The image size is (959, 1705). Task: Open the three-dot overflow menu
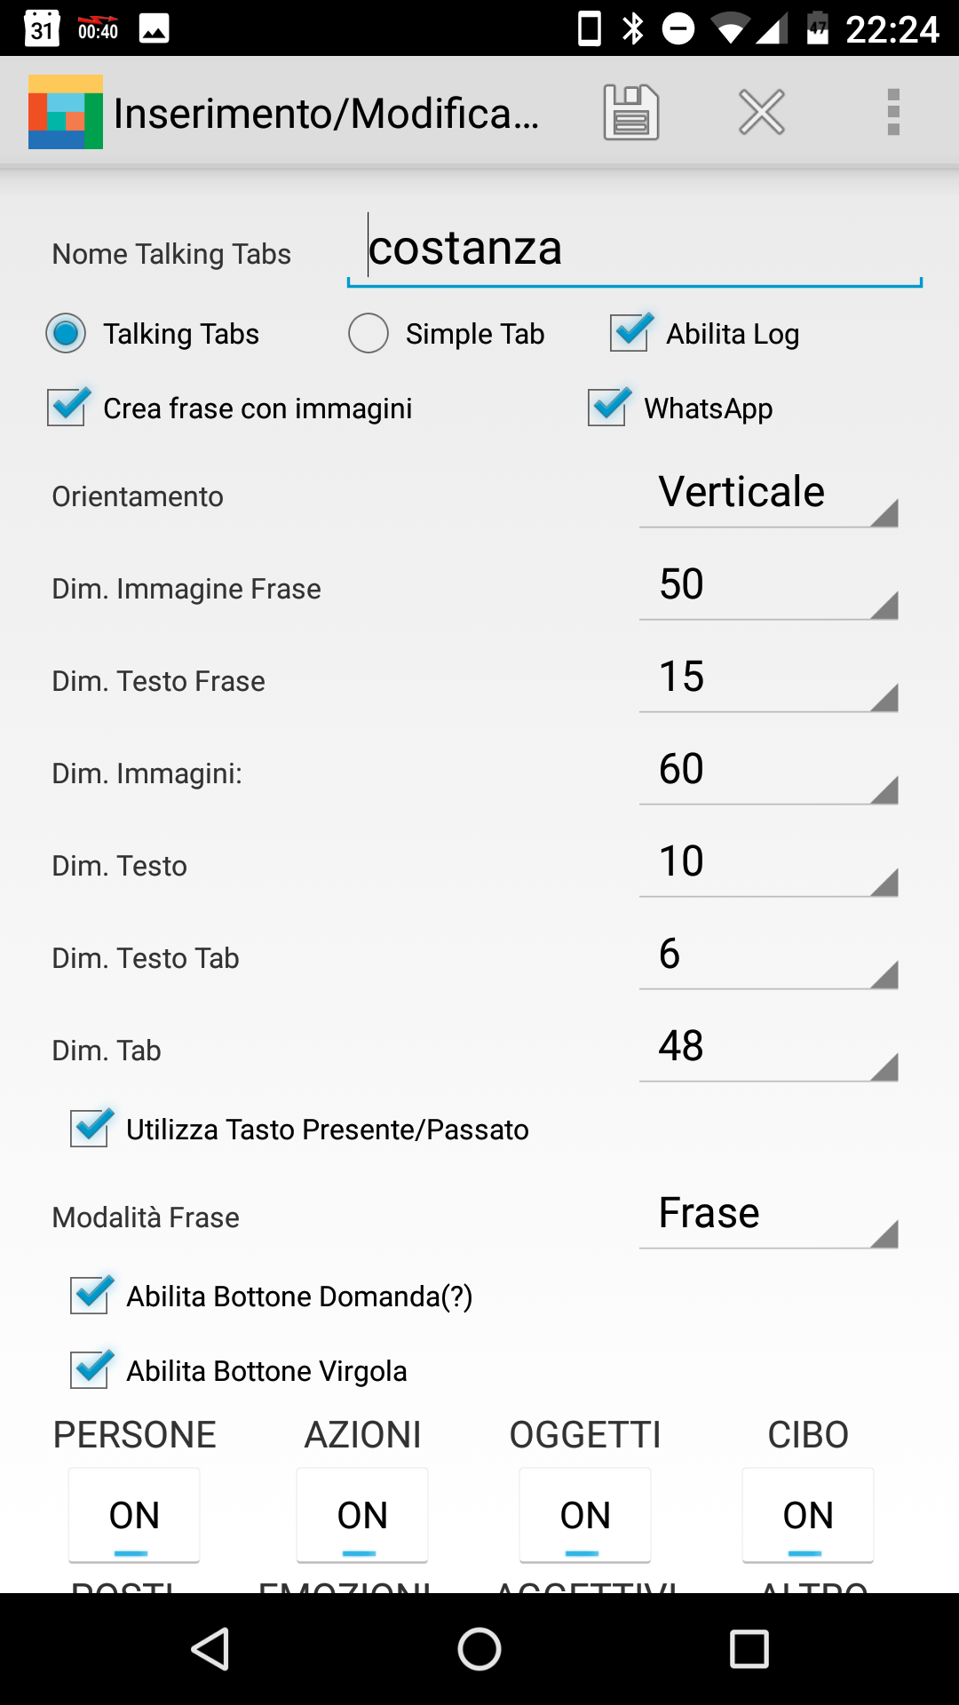[893, 113]
